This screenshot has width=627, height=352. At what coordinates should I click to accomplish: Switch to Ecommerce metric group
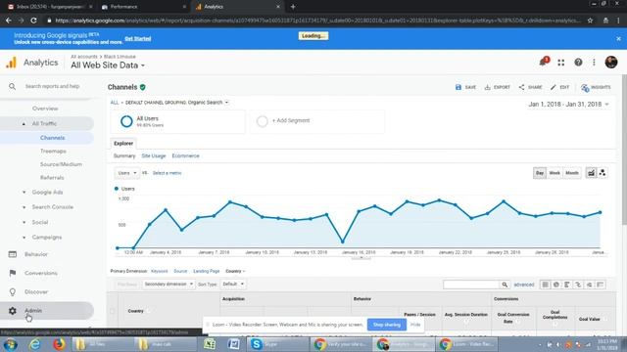pyautogui.click(x=185, y=156)
